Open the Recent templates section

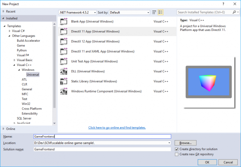[11, 12]
